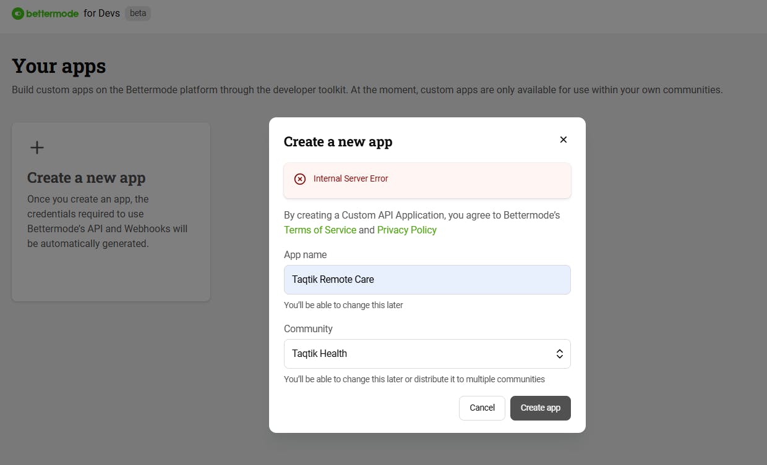The width and height of the screenshot is (767, 465).
Task: Click the red error circle icon
Action: coord(300,179)
